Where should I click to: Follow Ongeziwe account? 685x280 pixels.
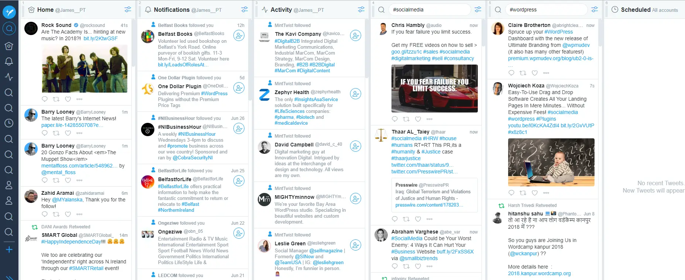point(239,233)
